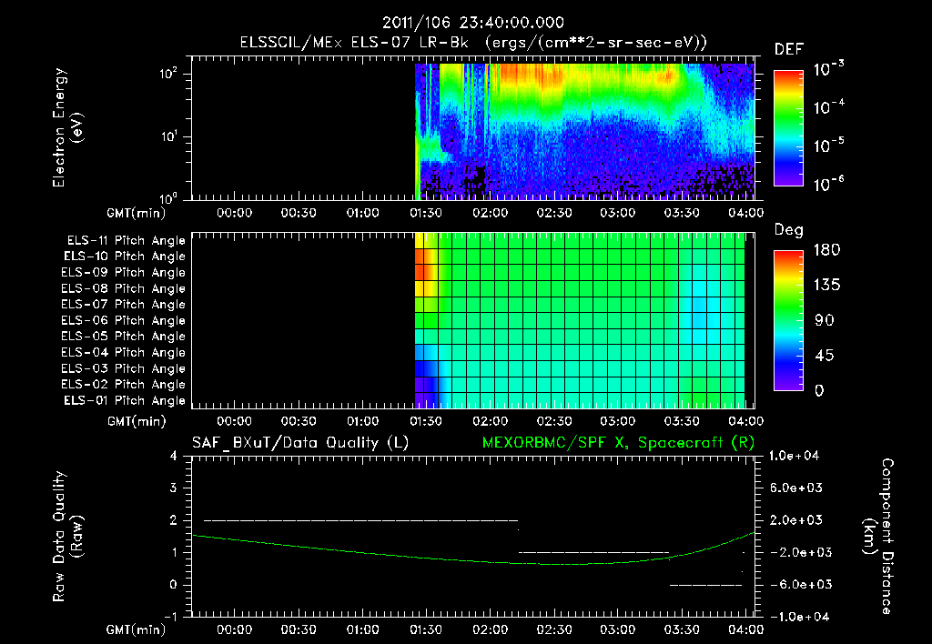Click the 4 tick on the Raw Data Quality axis
The width and height of the screenshot is (932, 644).
click(x=174, y=456)
